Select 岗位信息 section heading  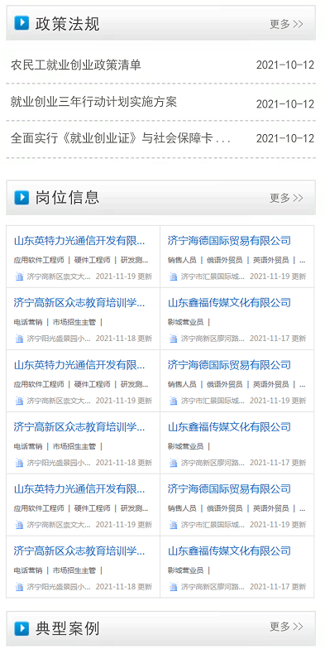pos(68,198)
